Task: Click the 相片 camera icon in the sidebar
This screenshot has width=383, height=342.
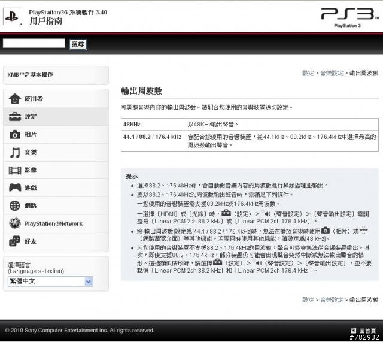Action: pos(14,134)
